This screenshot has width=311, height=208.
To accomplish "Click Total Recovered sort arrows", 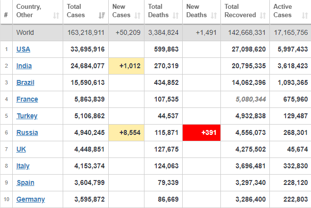I will [263, 15].
